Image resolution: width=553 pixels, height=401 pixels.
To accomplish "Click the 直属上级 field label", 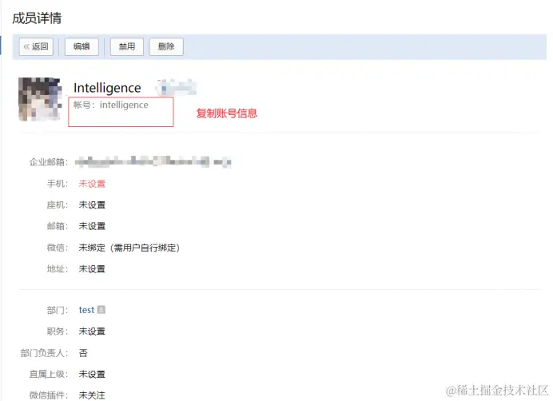I will pos(48,374).
